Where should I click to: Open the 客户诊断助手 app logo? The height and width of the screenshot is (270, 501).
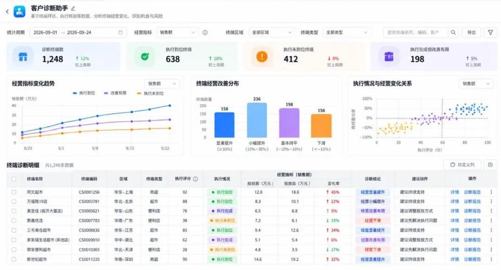coord(19,12)
